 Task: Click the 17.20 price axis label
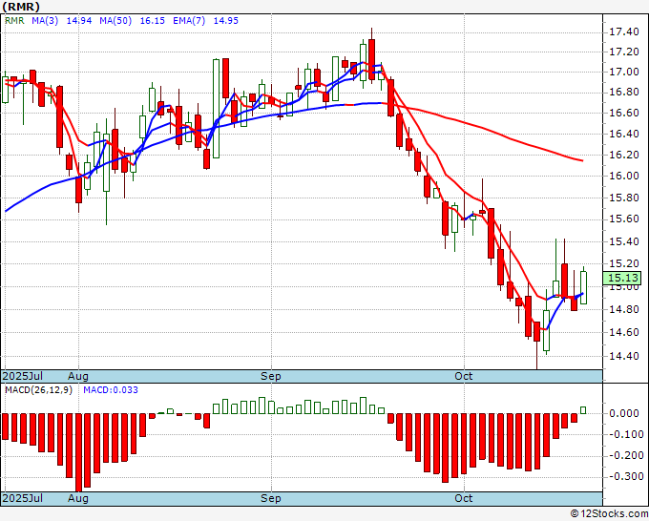[x=624, y=52]
